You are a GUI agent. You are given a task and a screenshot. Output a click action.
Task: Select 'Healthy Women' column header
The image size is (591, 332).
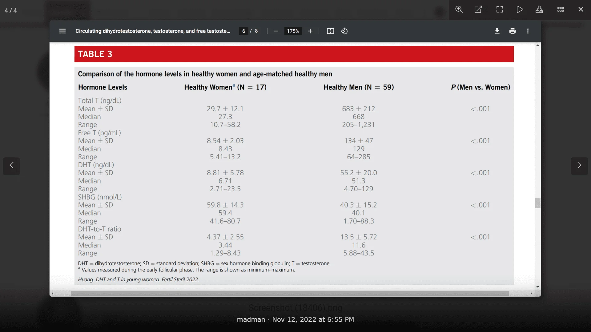[x=225, y=87]
